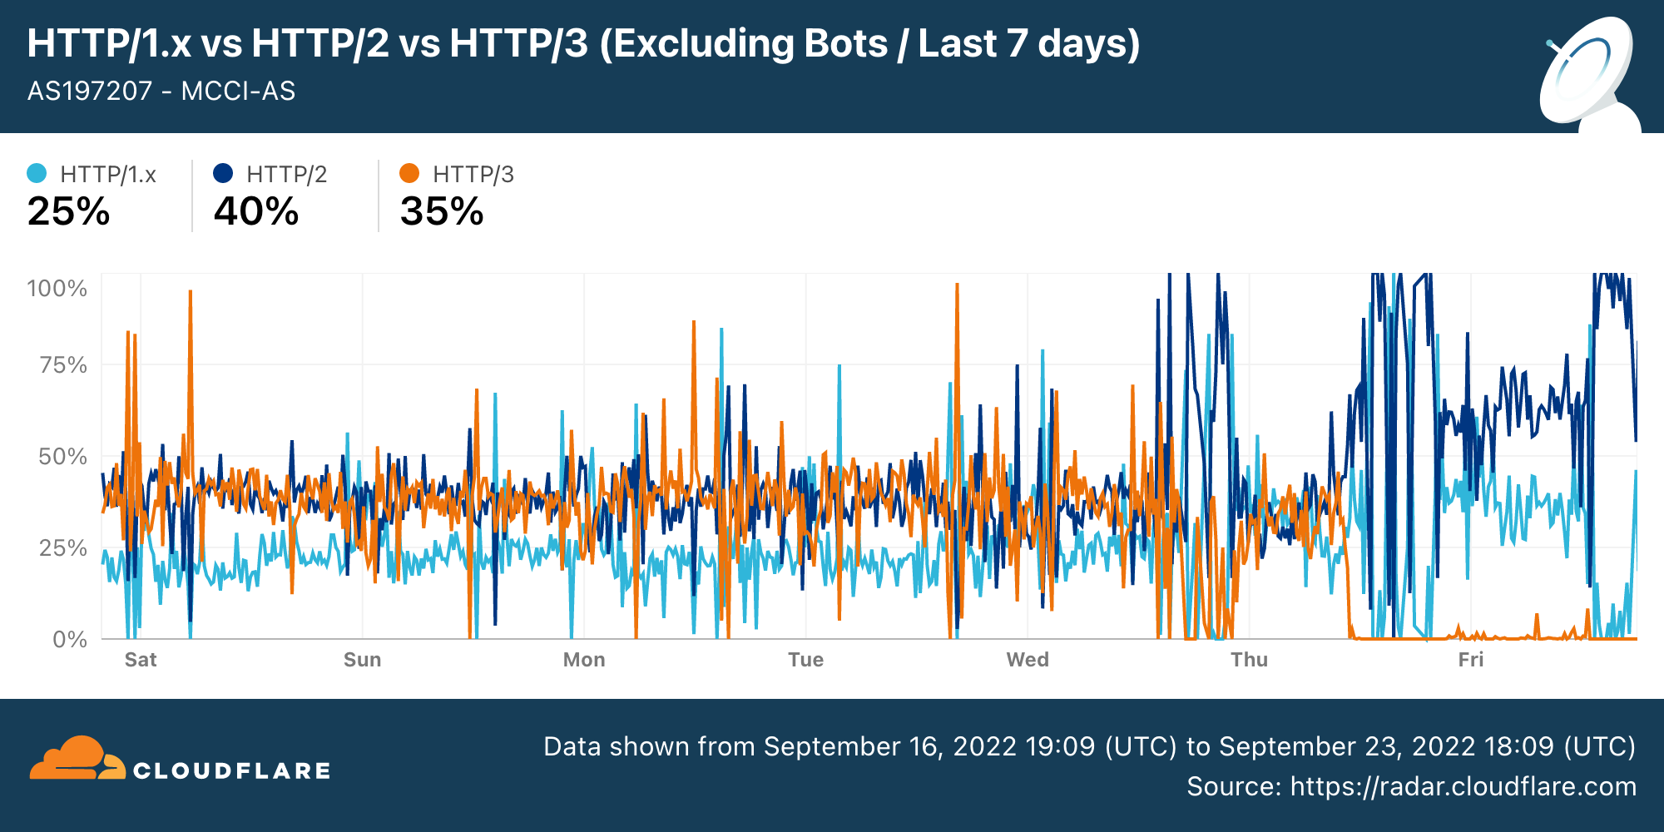Viewport: 1664px width, 832px height.
Task: Click the dark blue HTTP/2 legend dot
Action: tap(223, 173)
